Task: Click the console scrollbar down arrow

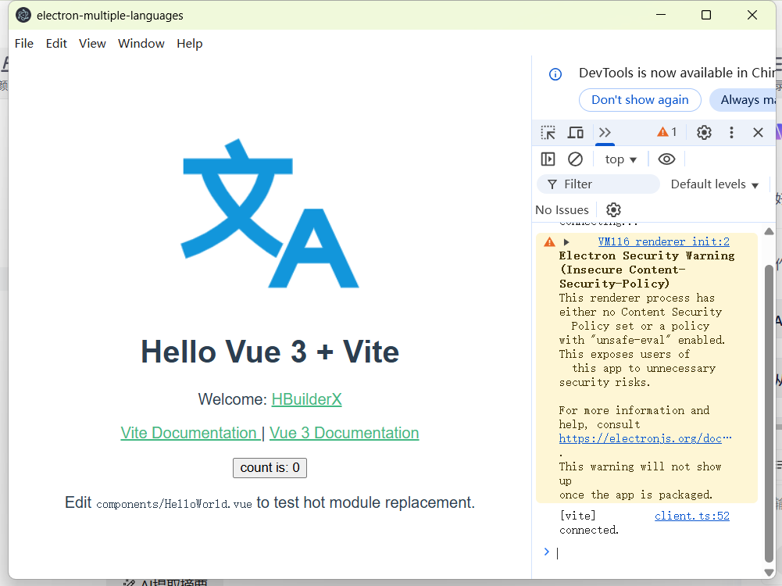Action: coord(769,573)
